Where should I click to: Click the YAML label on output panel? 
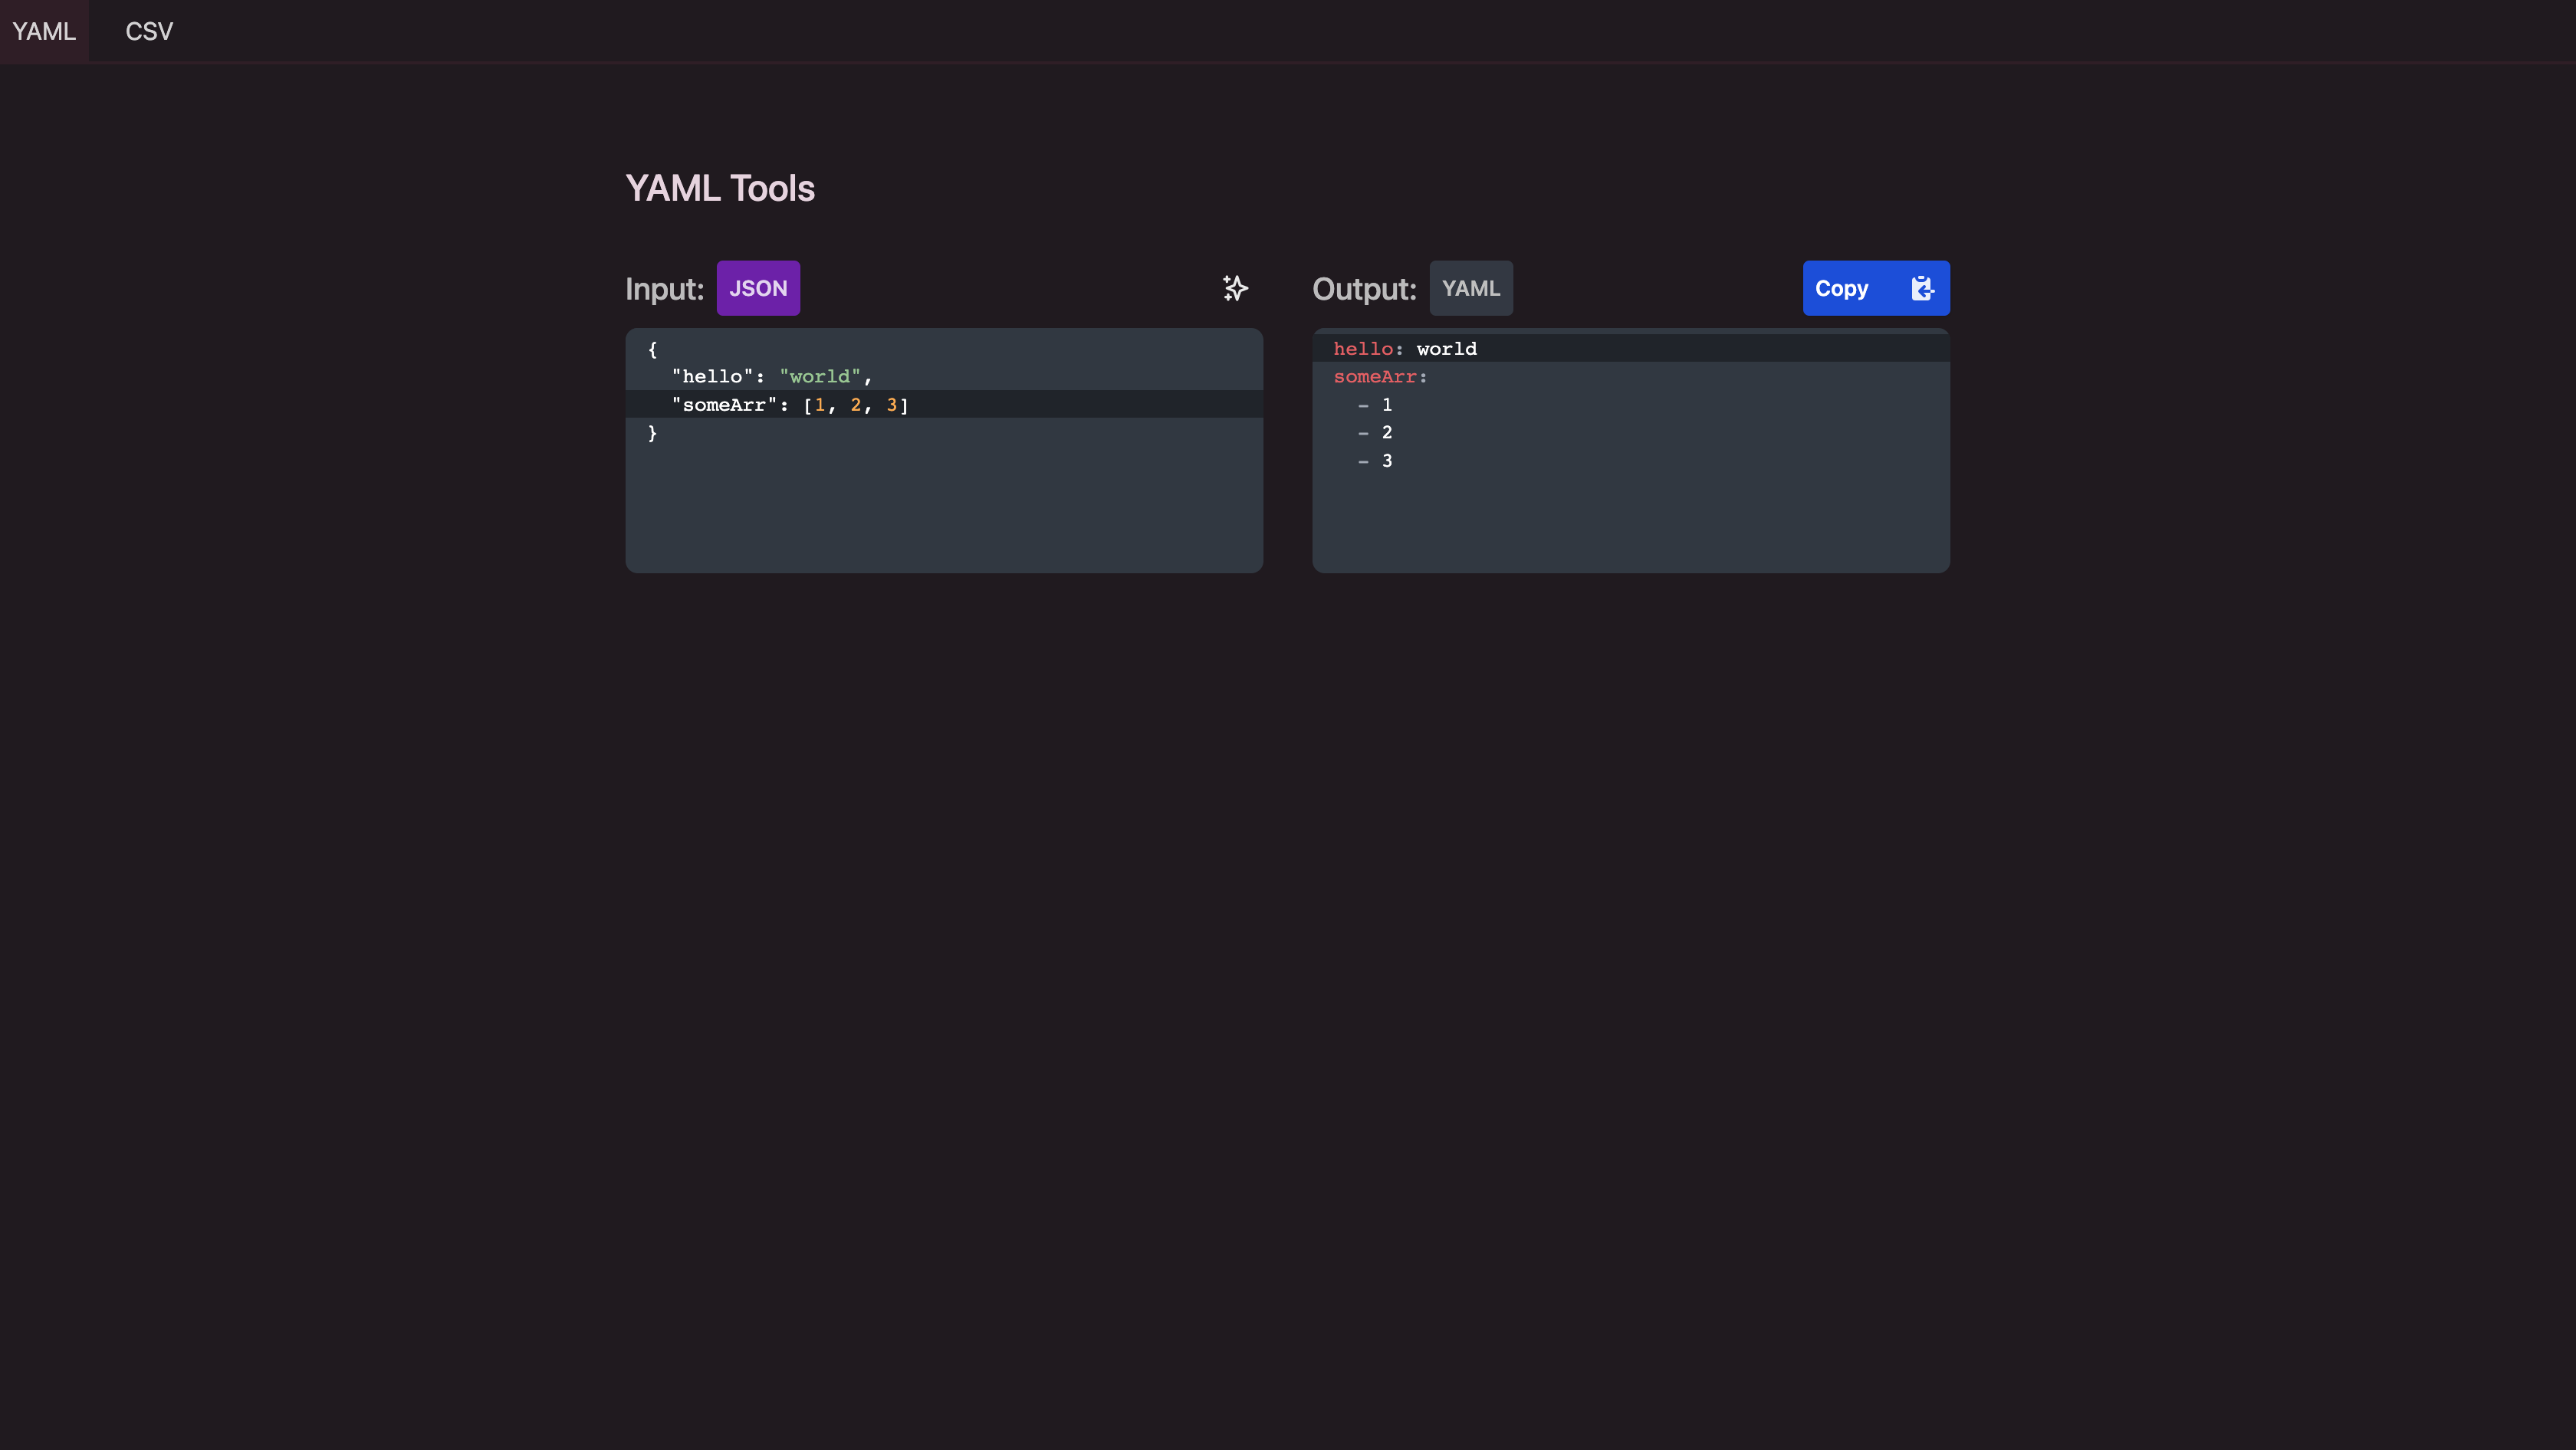pyautogui.click(x=1470, y=288)
